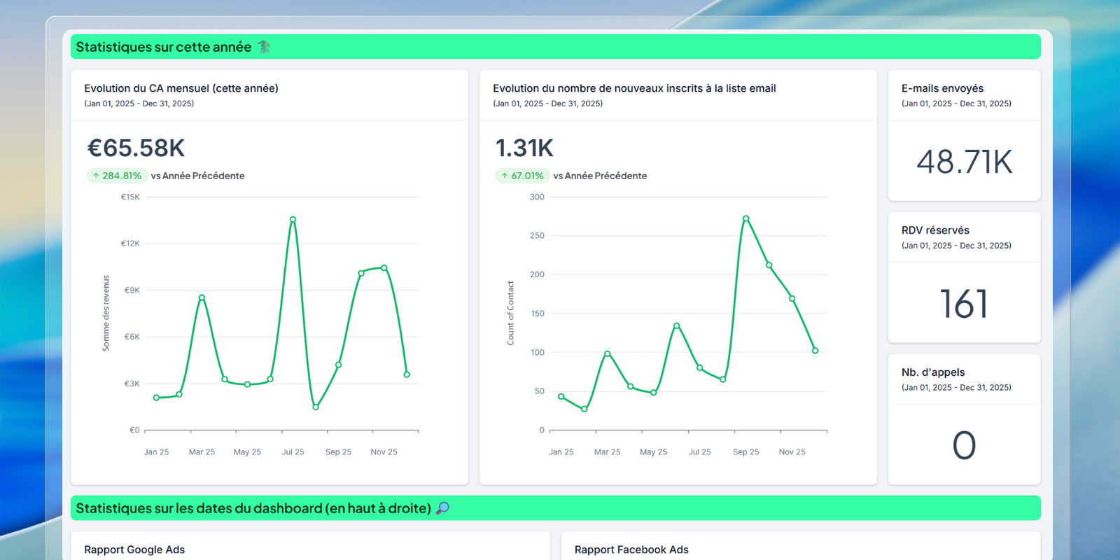Open the Evolution du nombre de nouveaux inscrits title
The width and height of the screenshot is (1120, 560).
click(634, 88)
